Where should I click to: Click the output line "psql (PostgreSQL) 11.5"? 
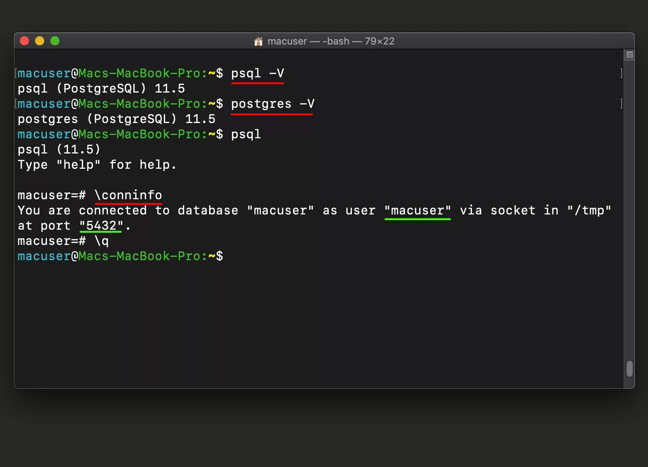[101, 88]
